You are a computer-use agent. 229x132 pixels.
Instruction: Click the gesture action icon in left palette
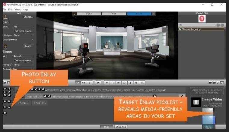[x=9, y=96]
